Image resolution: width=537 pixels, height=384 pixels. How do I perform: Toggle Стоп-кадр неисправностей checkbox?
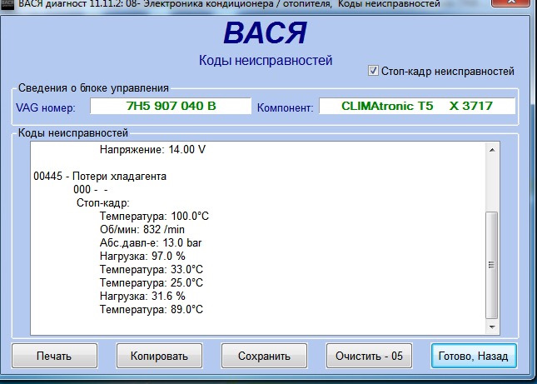[373, 71]
